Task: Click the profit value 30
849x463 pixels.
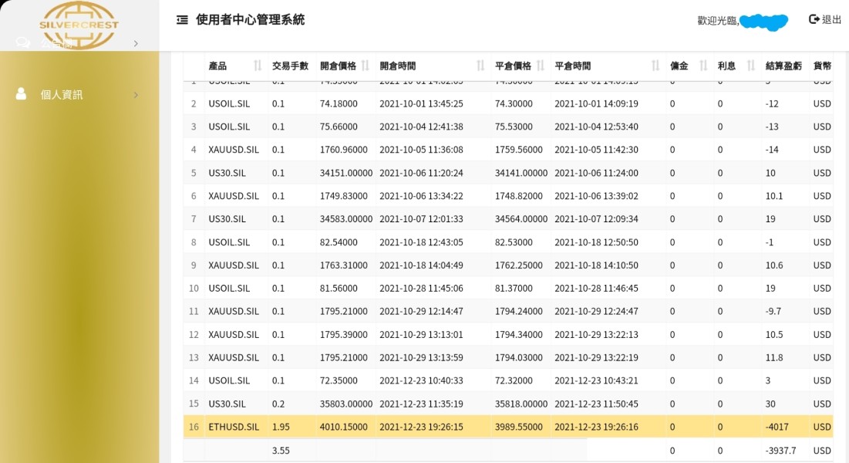Action: click(x=770, y=404)
